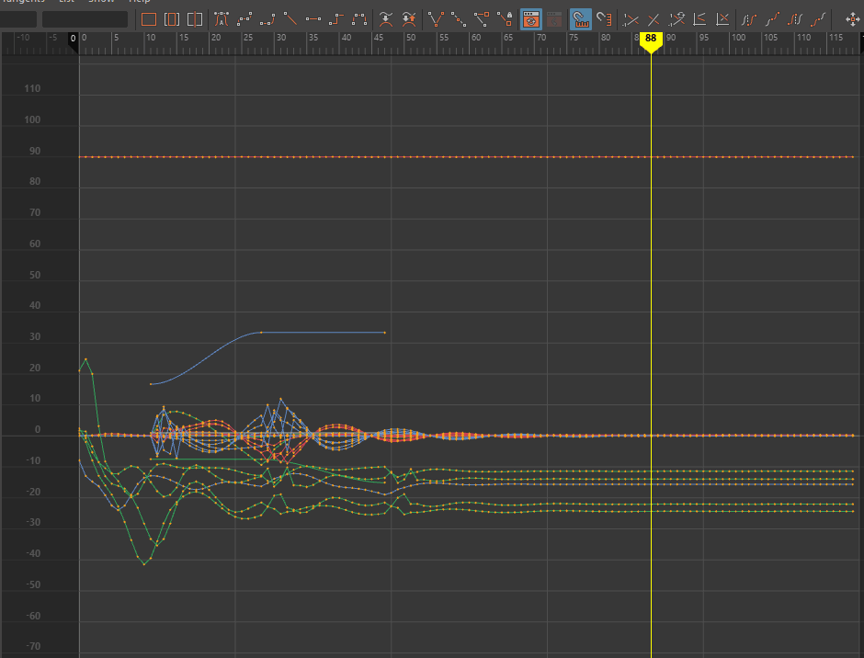Set pre-infinity cycle
The image size is (864, 658).
(749, 20)
